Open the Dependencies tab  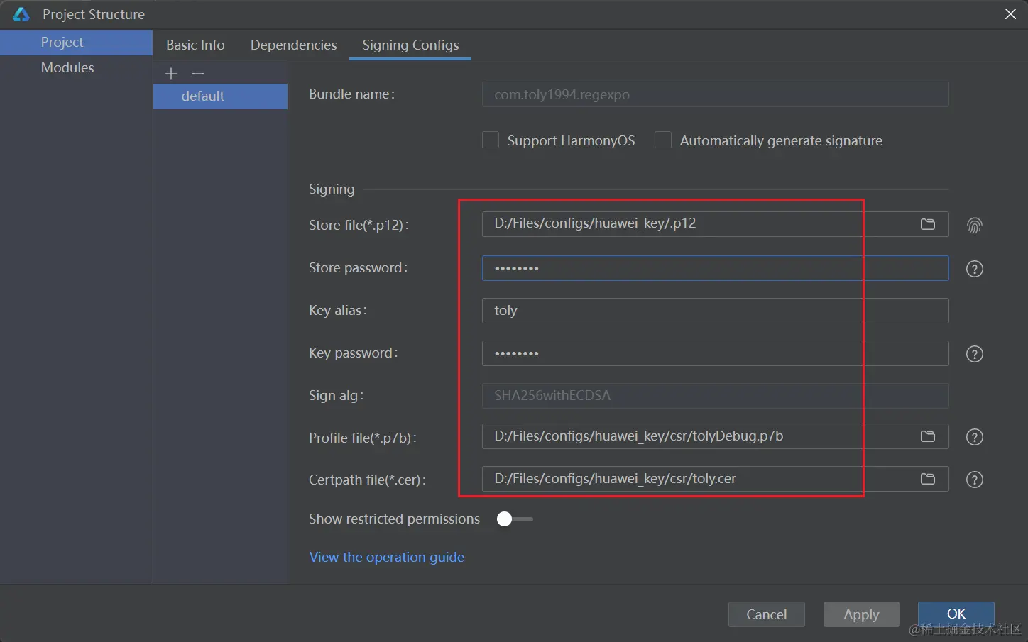(x=293, y=45)
